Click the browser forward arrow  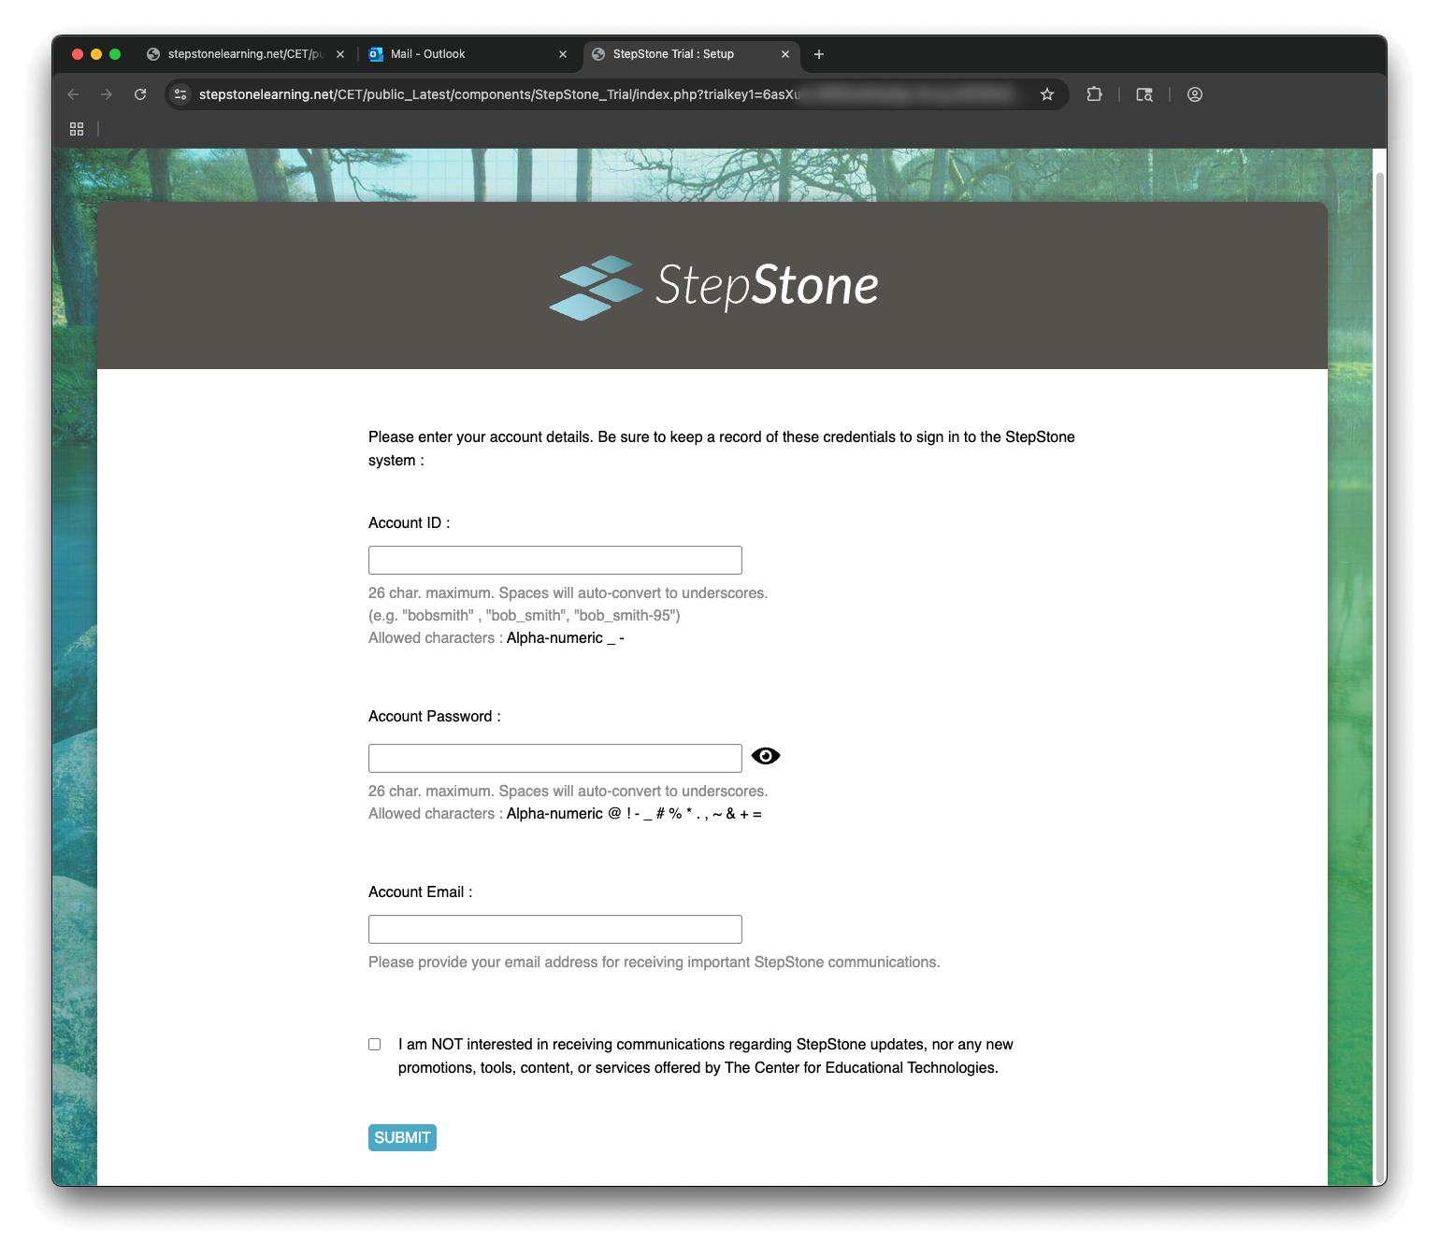pos(107,94)
